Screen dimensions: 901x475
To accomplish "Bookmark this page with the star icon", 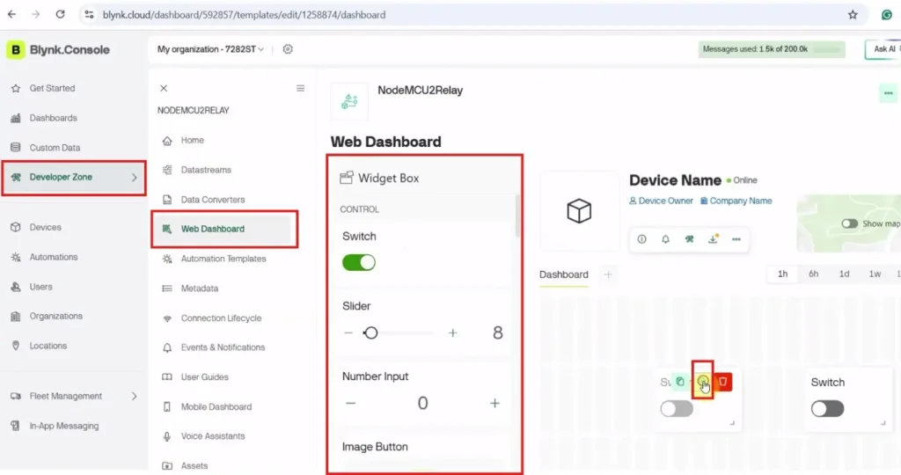I will [x=853, y=15].
